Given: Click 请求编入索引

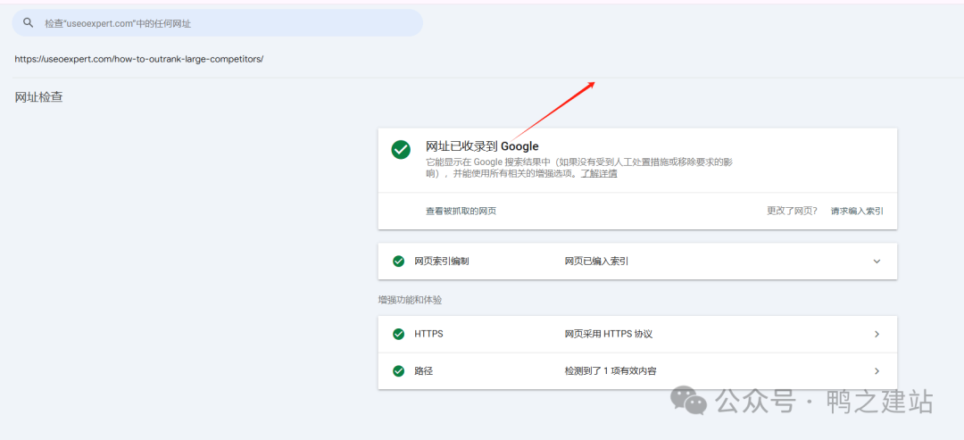Looking at the screenshot, I should click(x=857, y=211).
